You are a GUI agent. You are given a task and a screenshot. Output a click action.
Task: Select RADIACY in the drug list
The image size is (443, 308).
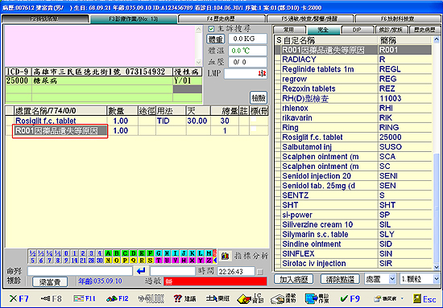click(x=353, y=60)
